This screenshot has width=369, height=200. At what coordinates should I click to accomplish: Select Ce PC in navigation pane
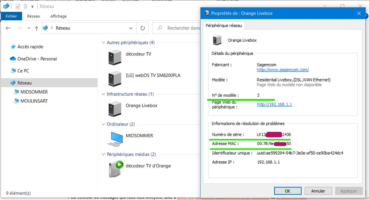(x=23, y=71)
